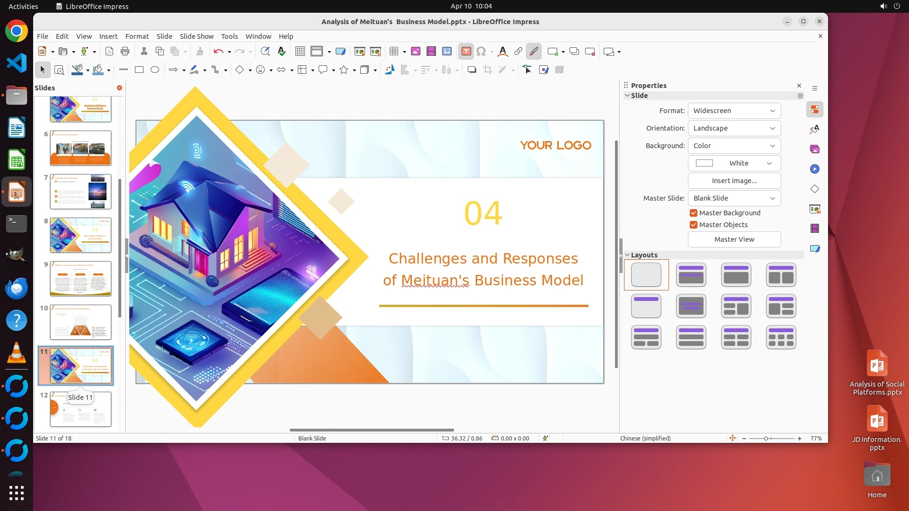Click the Print toolbar icon
This screenshot has width=909, height=511.
click(125, 52)
